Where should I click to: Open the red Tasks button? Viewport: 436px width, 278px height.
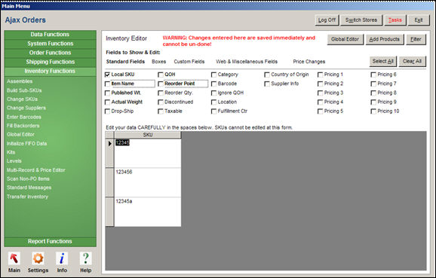click(395, 20)
